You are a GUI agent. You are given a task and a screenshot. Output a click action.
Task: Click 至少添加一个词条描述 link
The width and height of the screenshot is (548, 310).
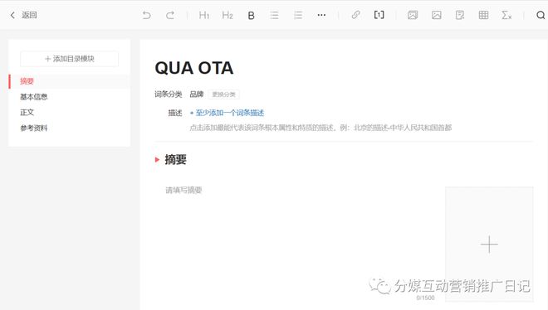[x=227, y=113]
